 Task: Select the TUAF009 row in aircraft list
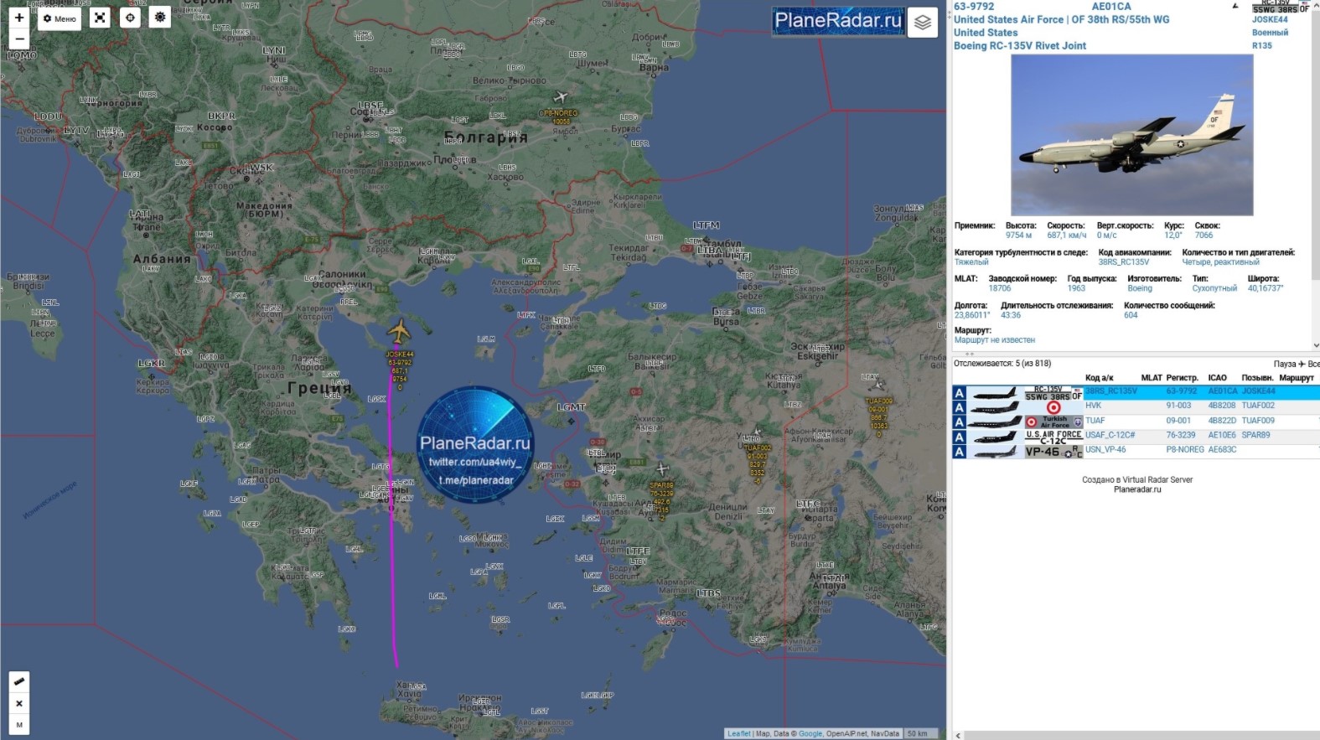[x=1136, y=422]
